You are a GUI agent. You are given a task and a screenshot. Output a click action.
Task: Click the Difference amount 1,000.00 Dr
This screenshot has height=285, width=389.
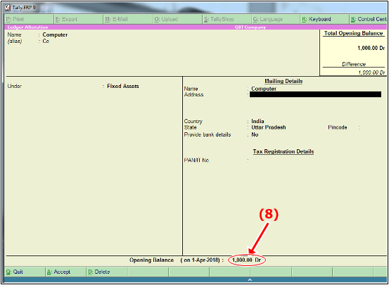pos(371,72)
